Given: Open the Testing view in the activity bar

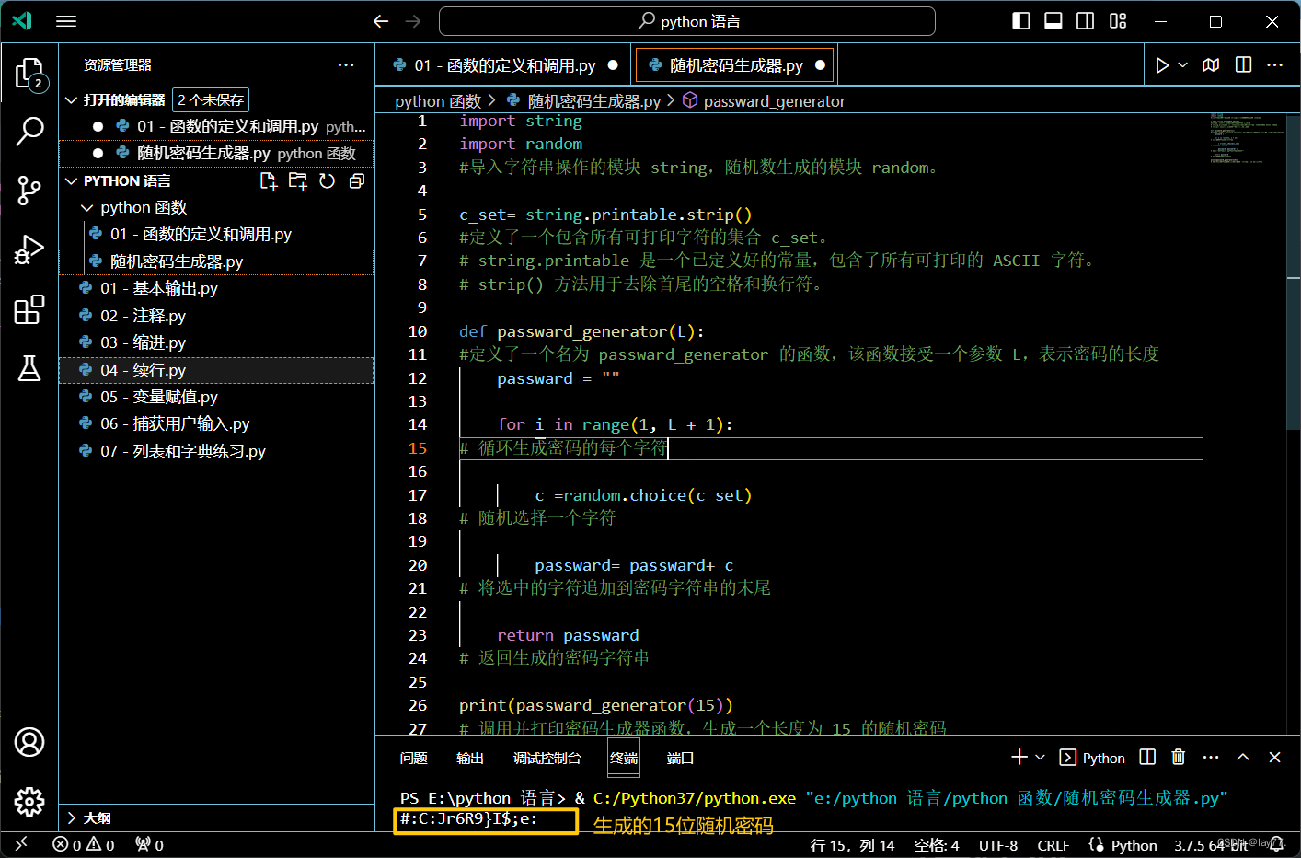Looking at the screenshot, I should 29,367.
